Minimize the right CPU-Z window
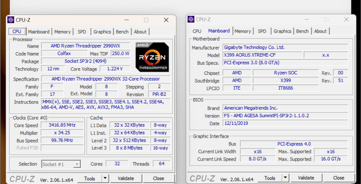 306,19
